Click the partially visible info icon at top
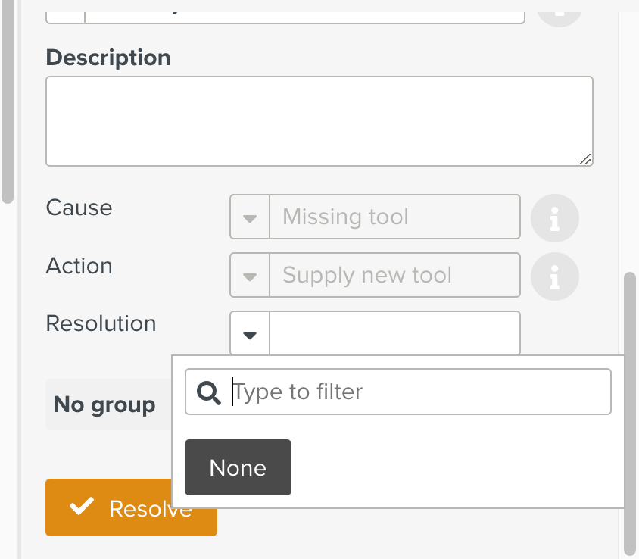 pos(560,11)
